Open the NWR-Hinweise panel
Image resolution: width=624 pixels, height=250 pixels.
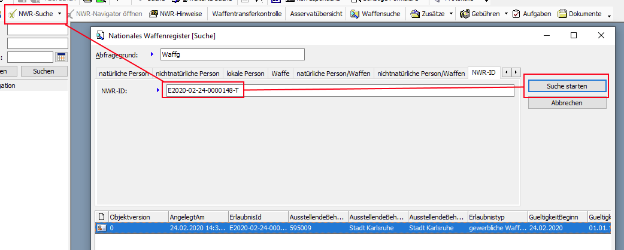coord(175,13)
